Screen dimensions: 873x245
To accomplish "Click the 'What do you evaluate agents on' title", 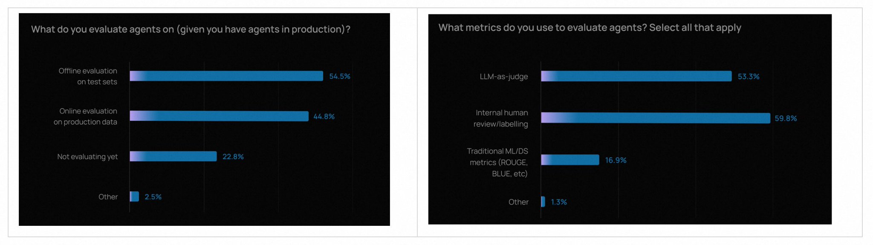I will pyautogui.click(x=191, y=29).
